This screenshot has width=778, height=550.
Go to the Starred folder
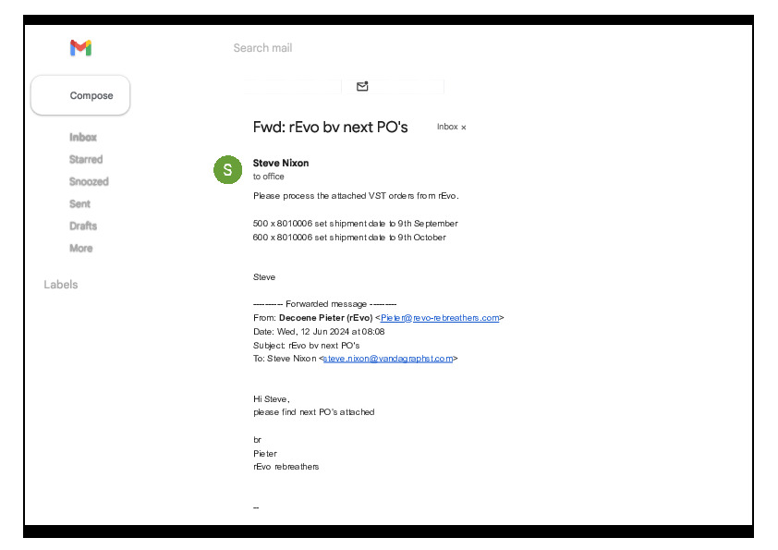tap(86, 159)
